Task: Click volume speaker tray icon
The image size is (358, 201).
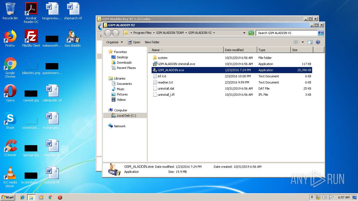Action: pyautogui.click(x=325, y=197)
